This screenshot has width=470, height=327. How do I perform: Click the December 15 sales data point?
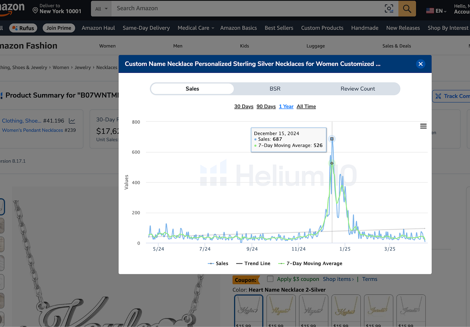pos(332,139)
